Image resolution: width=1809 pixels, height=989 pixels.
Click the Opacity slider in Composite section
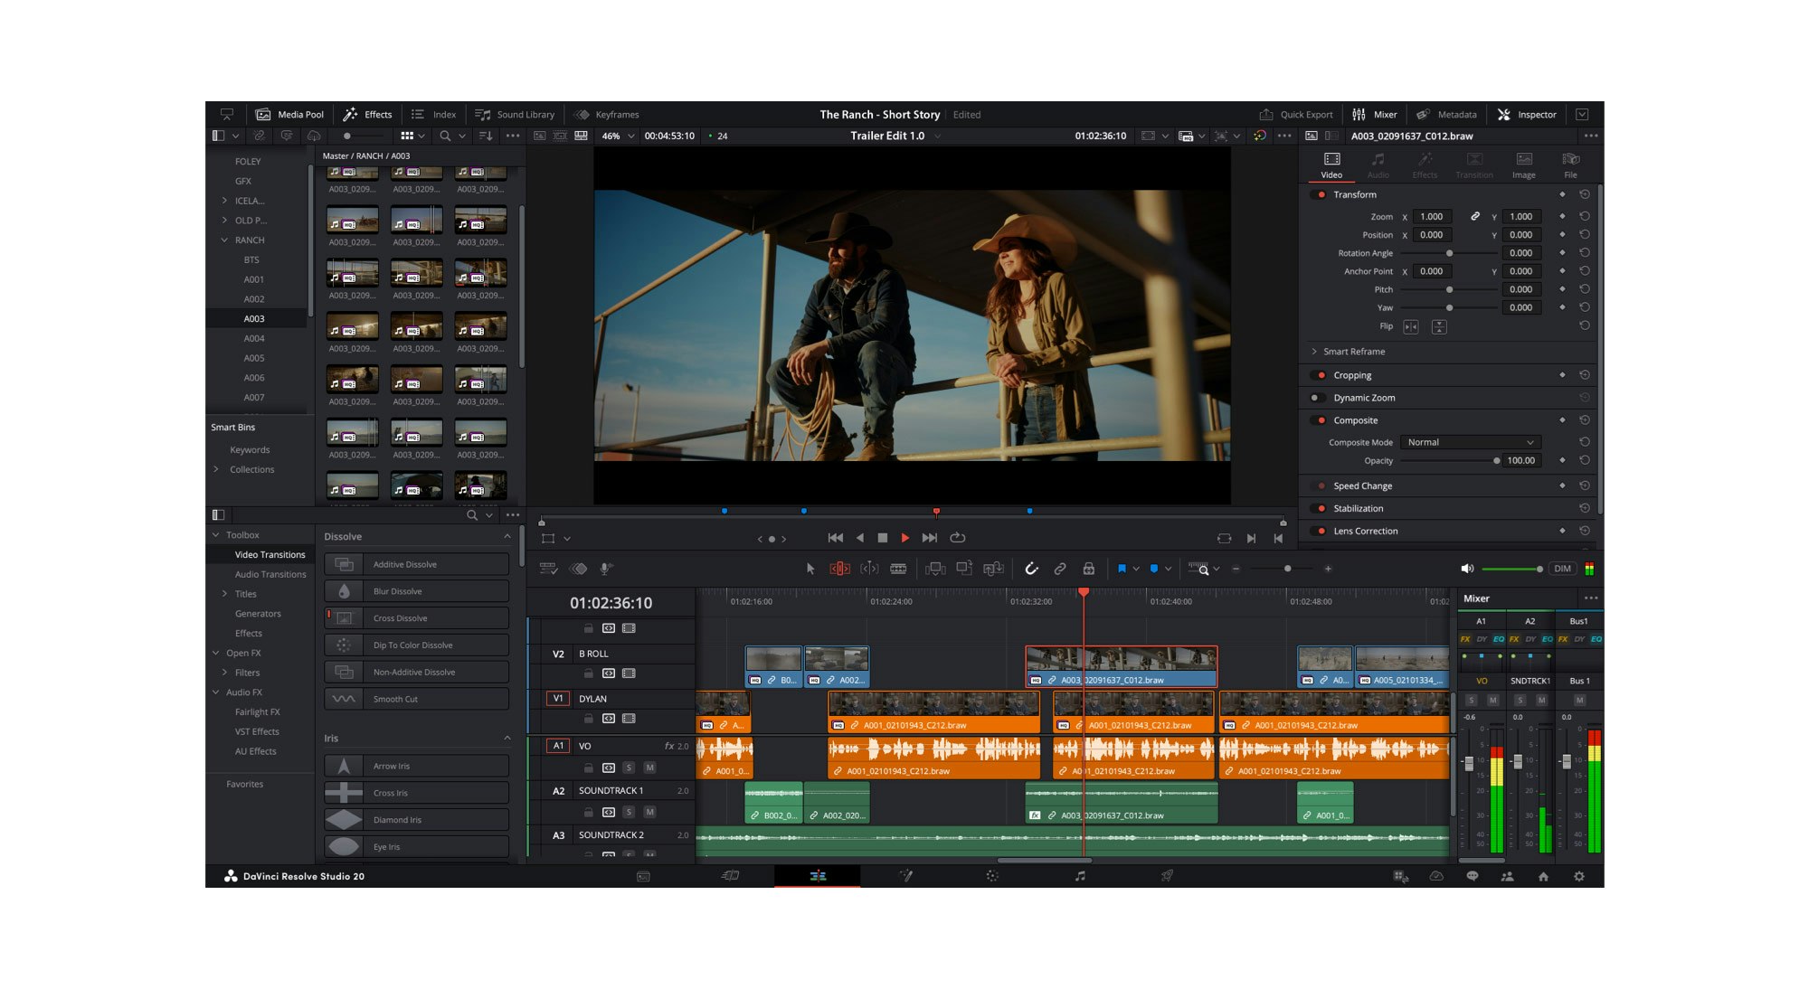(x=1497, y=460)
